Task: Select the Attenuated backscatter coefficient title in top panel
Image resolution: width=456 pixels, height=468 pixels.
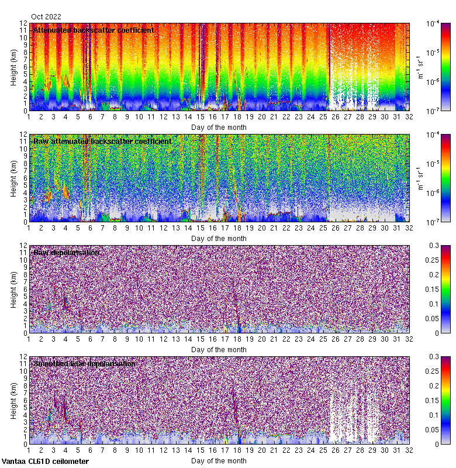Action: [94, 30]
